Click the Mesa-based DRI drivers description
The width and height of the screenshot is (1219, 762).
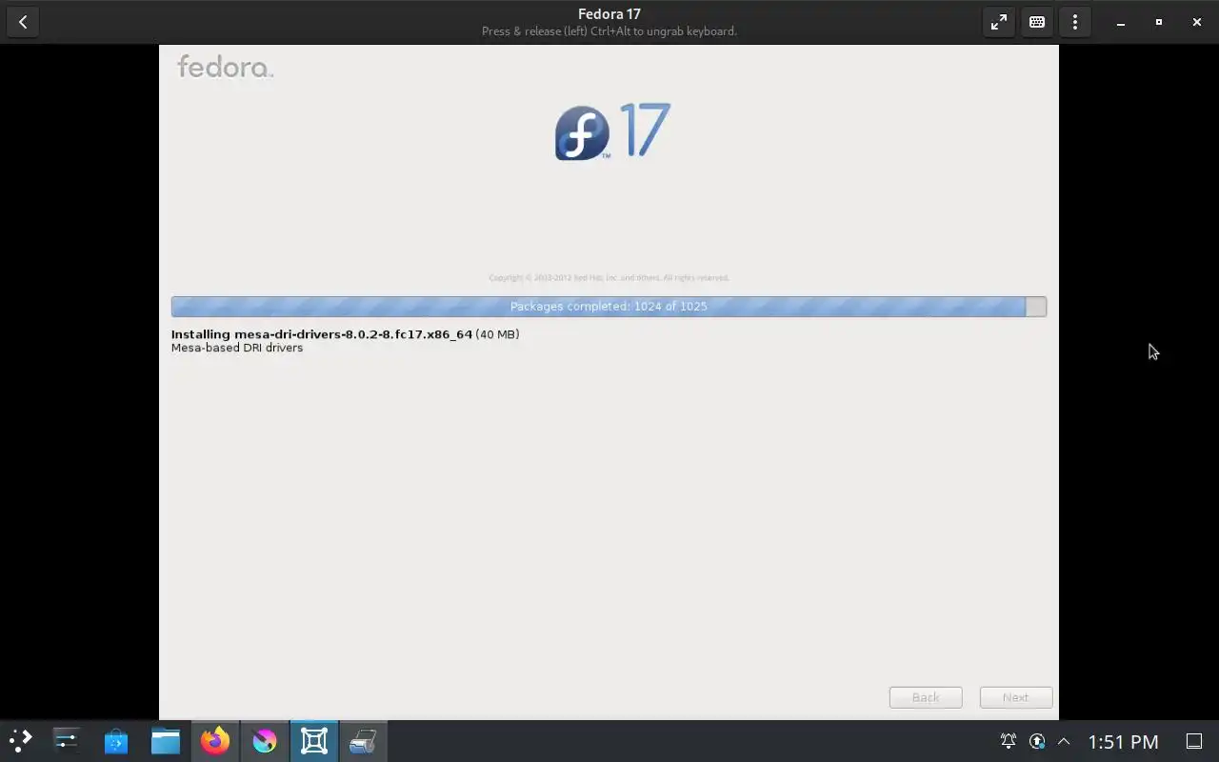point(237,348)
